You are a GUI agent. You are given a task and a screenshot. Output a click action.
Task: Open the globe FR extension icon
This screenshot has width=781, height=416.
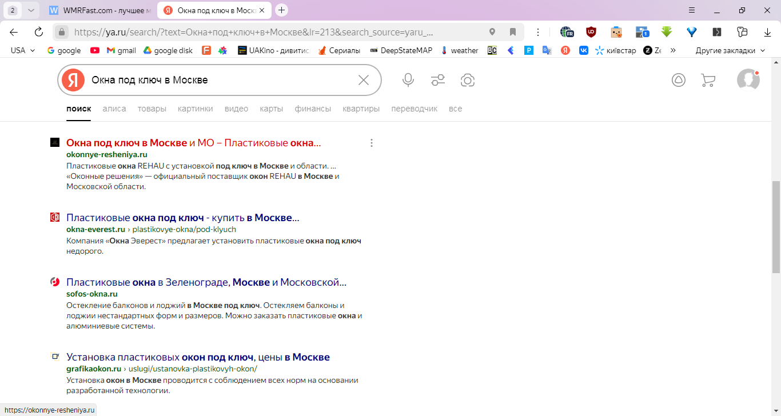coord(567,32)
